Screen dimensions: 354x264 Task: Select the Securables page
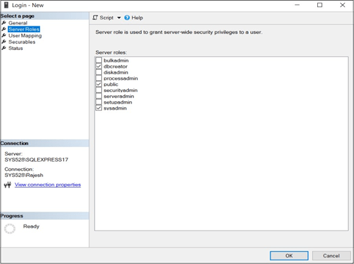[22, 42]
